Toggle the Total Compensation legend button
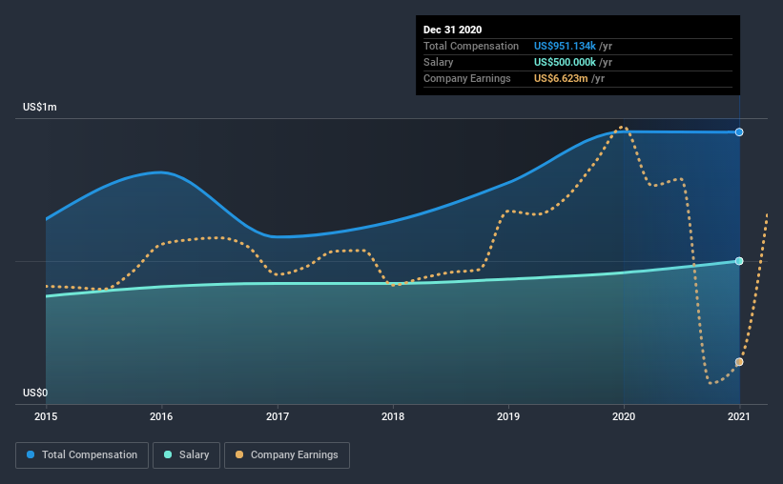 tap(82, 455)
